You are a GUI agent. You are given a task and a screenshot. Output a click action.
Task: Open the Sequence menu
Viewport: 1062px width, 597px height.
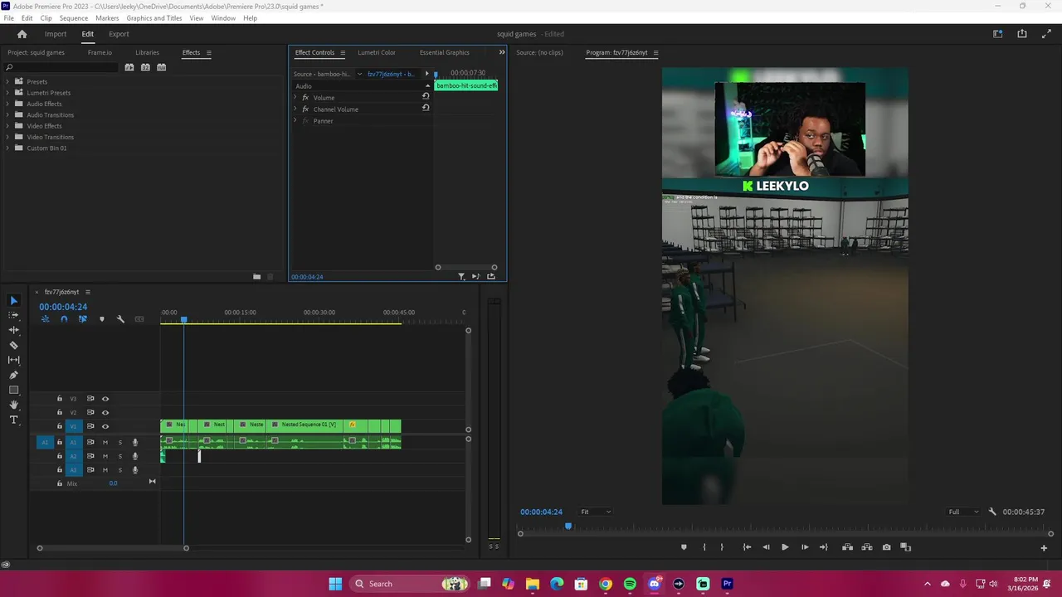pos(73,18)
